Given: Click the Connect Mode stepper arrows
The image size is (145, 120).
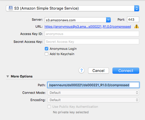Looking at the screenshot, I should click(x=137, y=93).
